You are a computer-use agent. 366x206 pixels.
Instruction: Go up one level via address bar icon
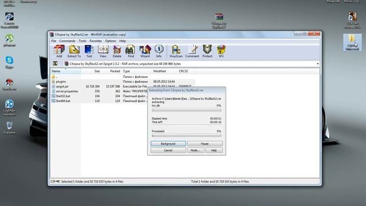(x=55, y=64)
